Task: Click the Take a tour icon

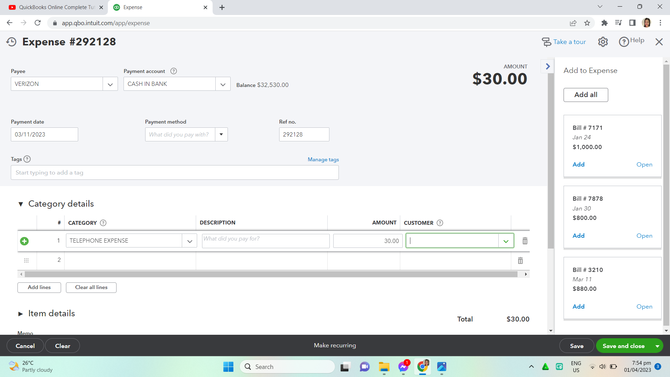Action: (546, 42)
